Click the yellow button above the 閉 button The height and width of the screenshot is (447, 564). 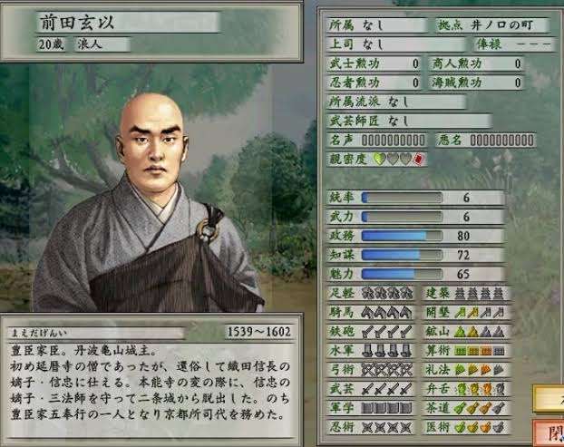point(549,398)
